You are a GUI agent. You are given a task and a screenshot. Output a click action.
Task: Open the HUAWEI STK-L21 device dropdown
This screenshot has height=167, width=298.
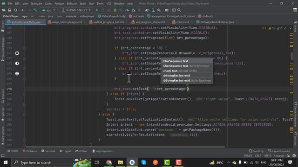pos(76,10)
